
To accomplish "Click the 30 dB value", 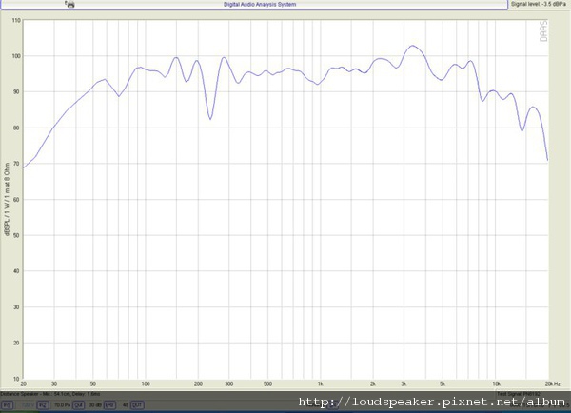I will [x=95, y=405].
